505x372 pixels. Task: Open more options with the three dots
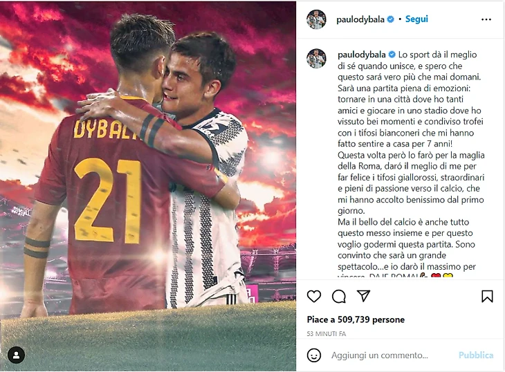pyautogui.click(x=486, y=19)
